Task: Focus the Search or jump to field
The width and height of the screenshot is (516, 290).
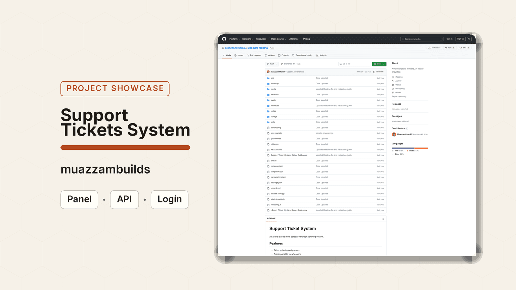Action: point(422,39)
